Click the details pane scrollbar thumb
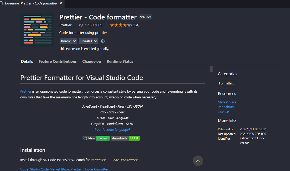Image resolution: width=290 pixels, height=171 pixels. click(211, 69)
